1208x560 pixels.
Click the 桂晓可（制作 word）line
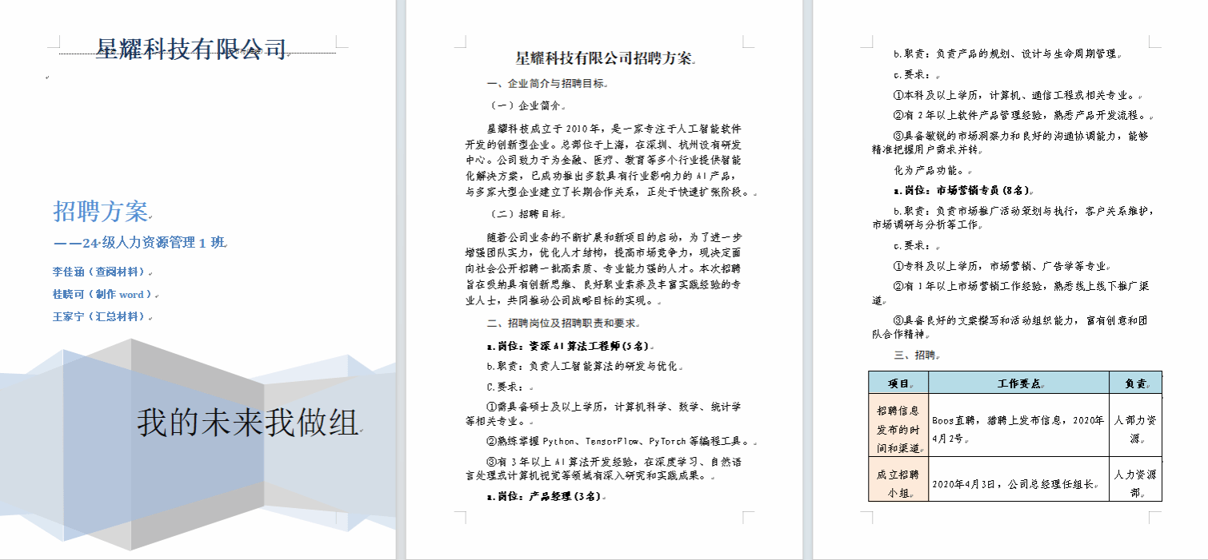(x=102, y=294)
